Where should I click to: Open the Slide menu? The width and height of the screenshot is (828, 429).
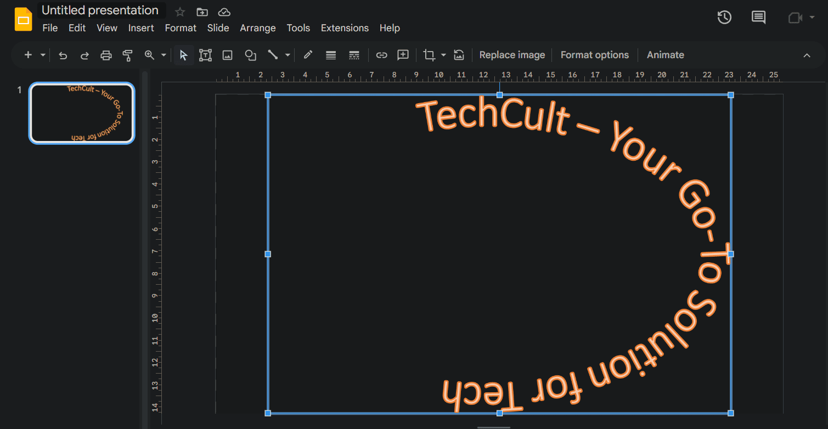click(218, 28)
